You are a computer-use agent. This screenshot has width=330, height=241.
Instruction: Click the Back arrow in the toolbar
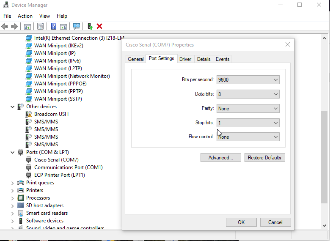click(5, 26)
